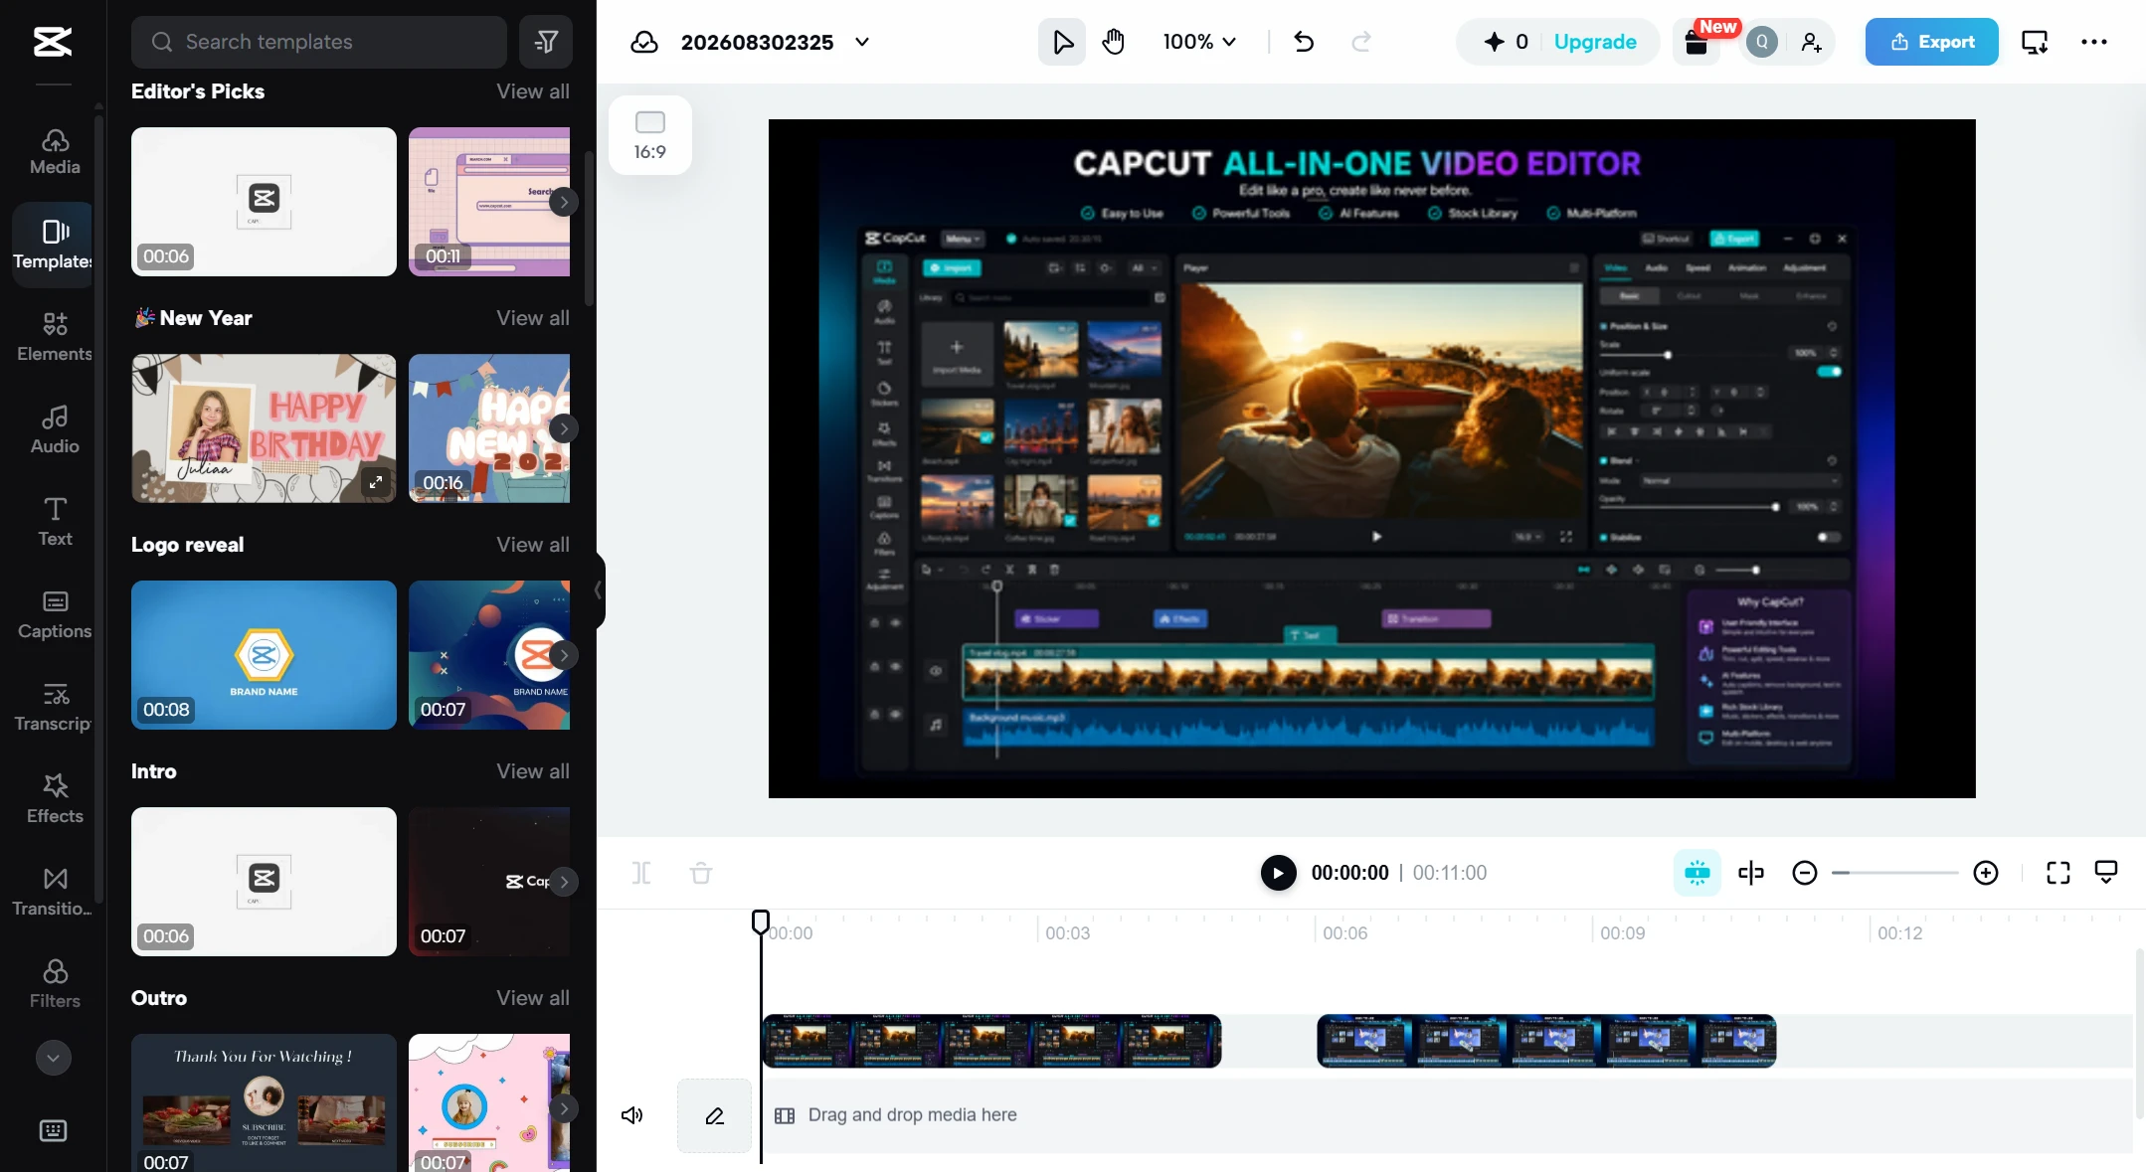Click the Export button

[1931, 42]
